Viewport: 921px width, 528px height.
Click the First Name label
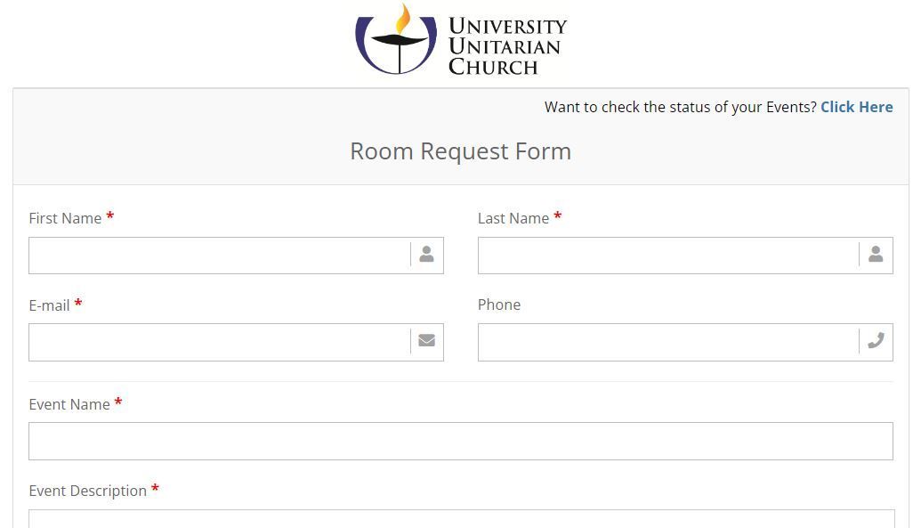[65, 218]
